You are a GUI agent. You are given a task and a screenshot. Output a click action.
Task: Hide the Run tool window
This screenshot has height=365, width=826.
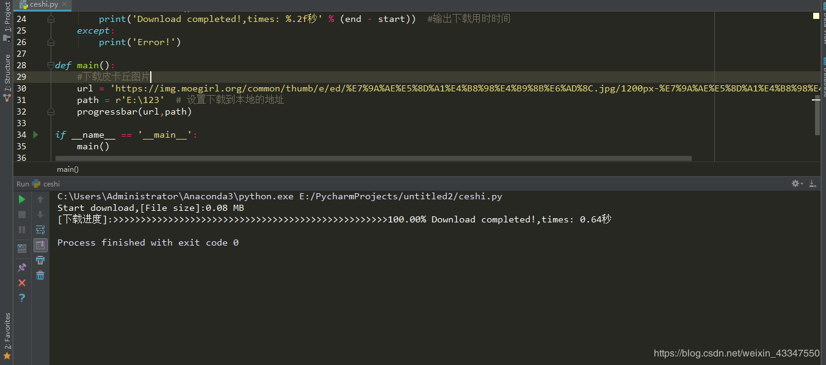click(x=813, y=183)
